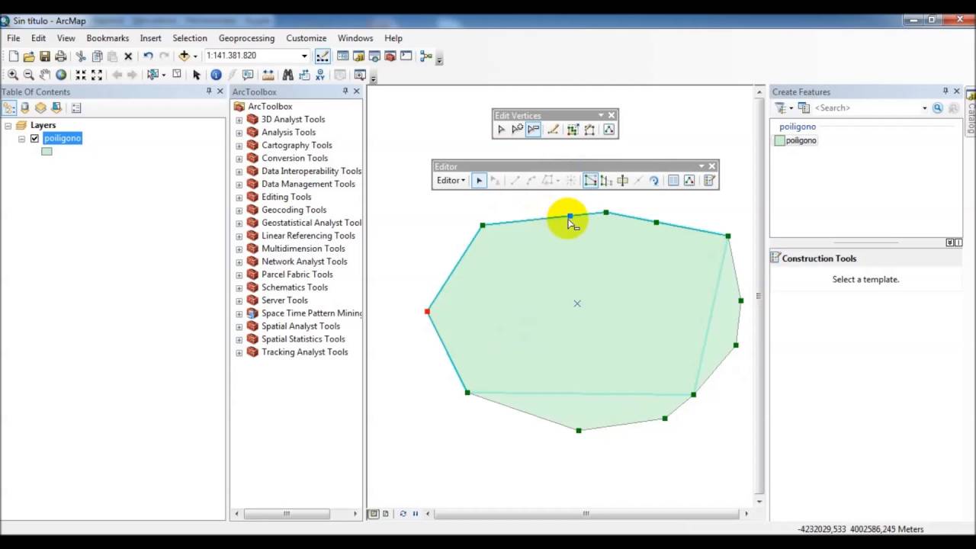Open the Bookmarks menu
Image resolution: width=976 pixels, height=549 pixels.
pos(108,38)
